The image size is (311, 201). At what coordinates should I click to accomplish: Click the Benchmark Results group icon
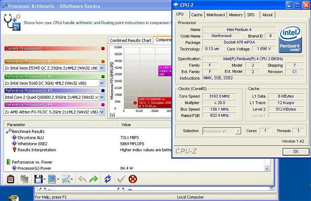point(9,131)
